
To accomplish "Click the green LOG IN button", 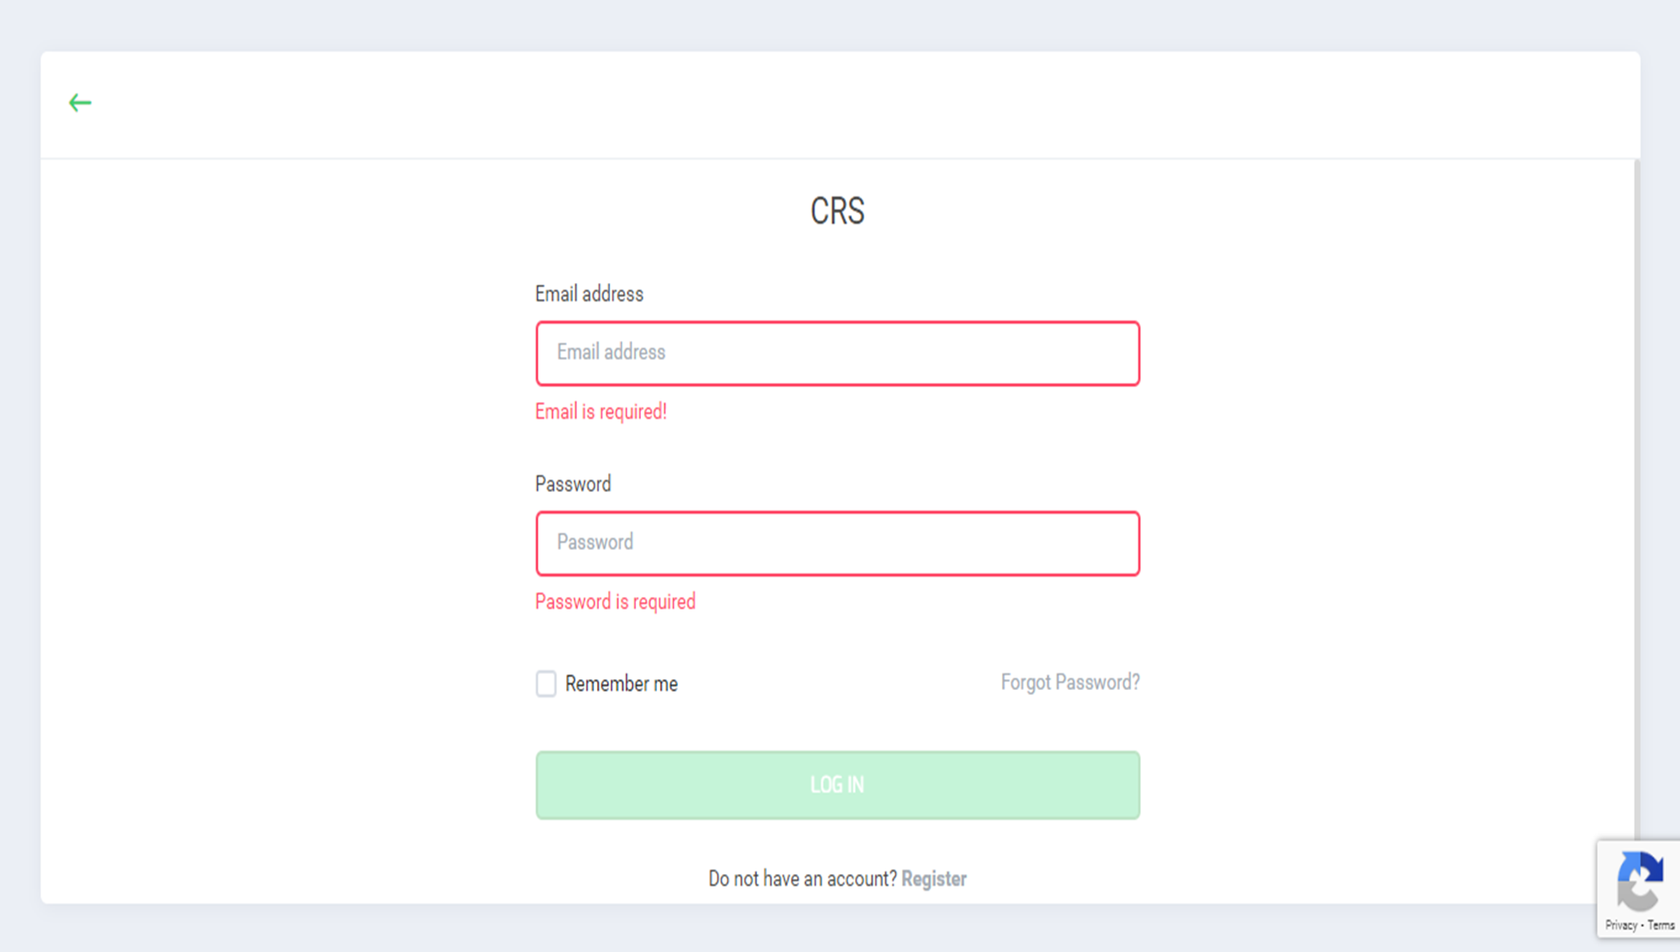I will [x=837, y=785].
